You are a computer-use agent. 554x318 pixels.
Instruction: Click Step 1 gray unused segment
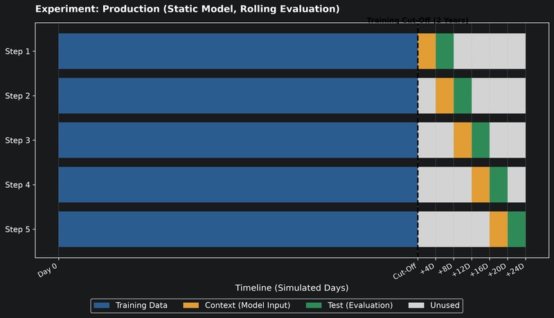point(490,51)
